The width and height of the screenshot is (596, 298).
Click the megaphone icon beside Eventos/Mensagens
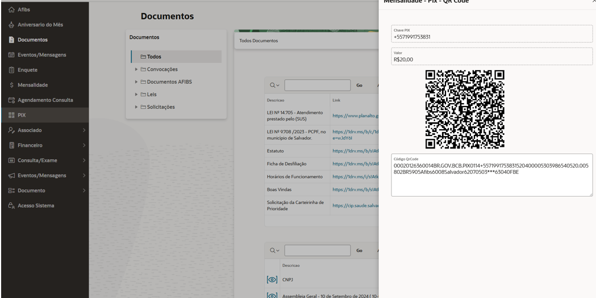[x=11, y=176]
